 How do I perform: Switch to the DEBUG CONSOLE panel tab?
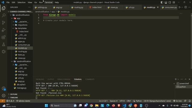[64, 79]
